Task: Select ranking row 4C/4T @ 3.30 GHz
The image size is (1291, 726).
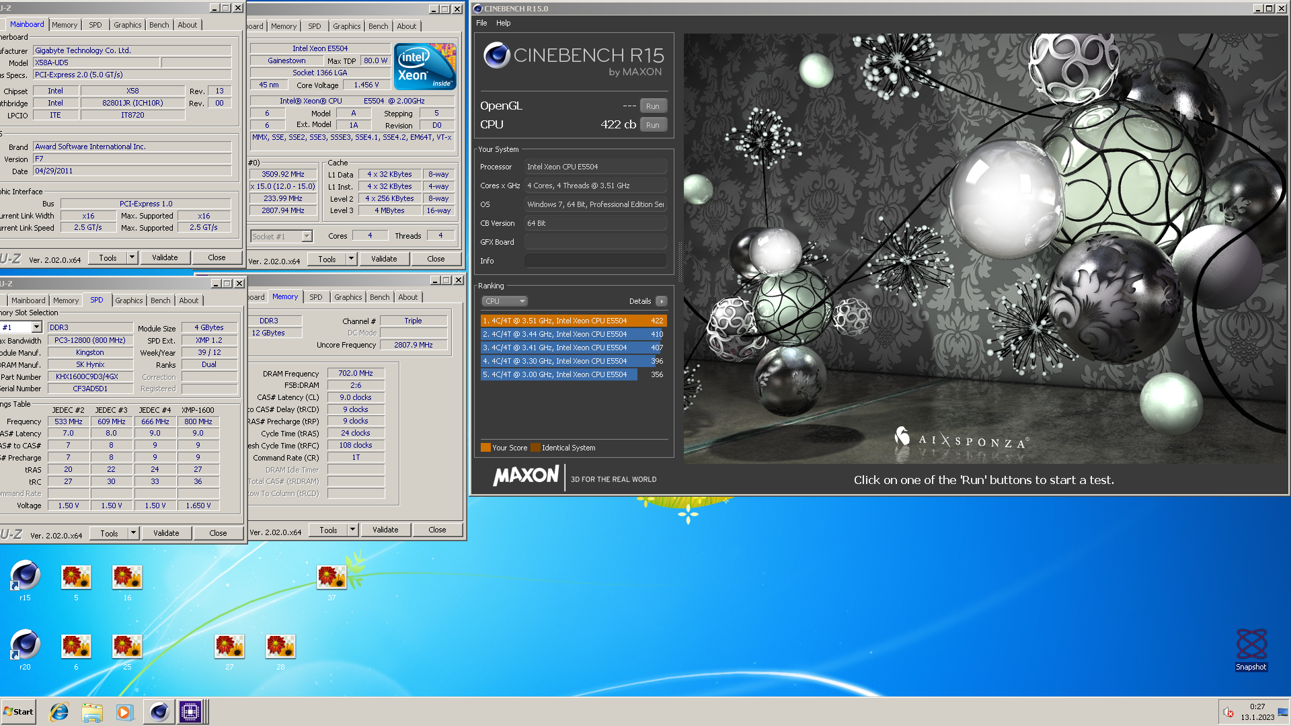Action: [574, 361]
